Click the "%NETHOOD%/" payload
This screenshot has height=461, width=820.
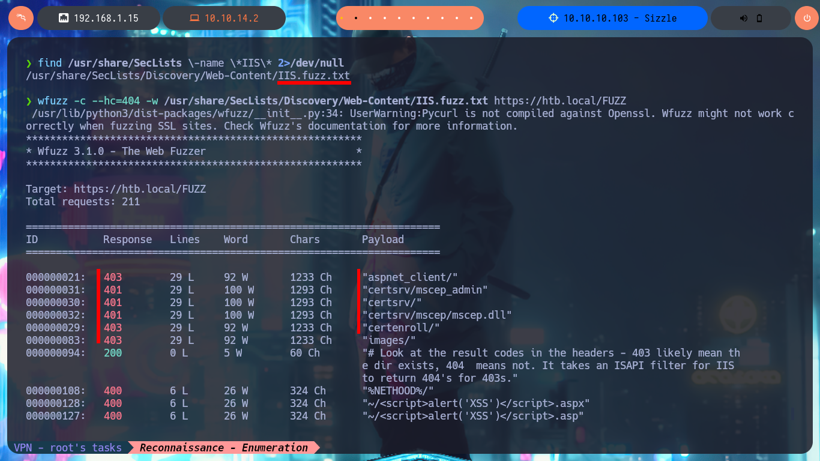(x=397, y=391)
